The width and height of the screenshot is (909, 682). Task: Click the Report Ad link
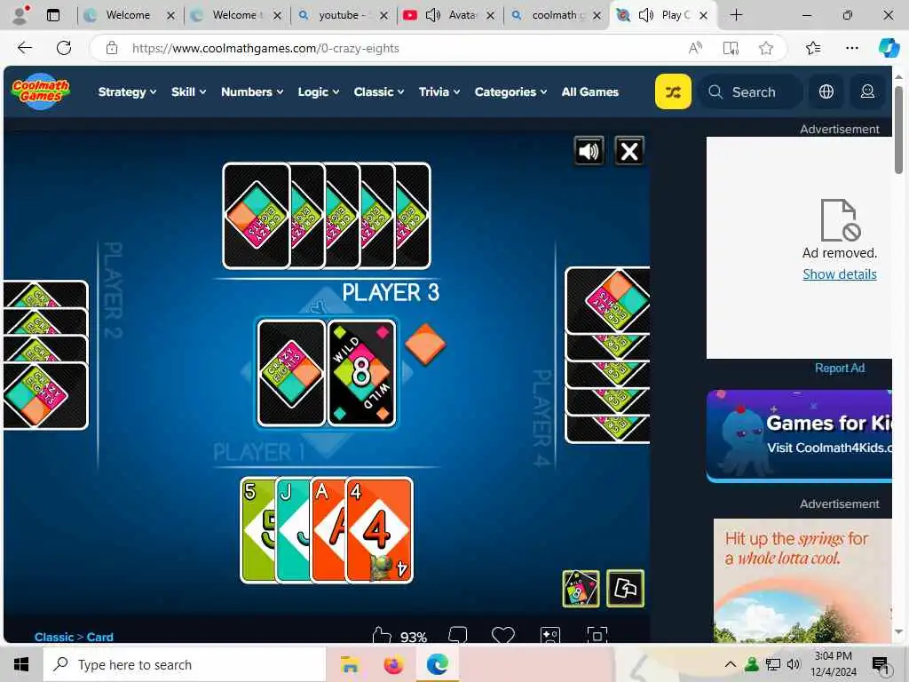click(x=840, y=369)
